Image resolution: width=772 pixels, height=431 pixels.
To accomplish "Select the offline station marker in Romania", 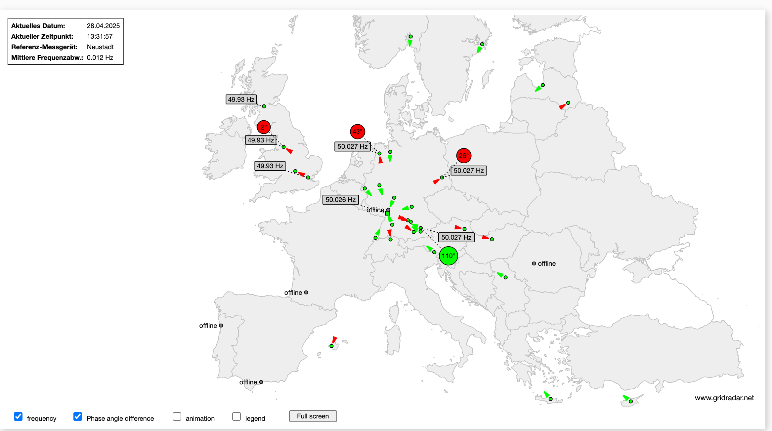I will (534, 263).
